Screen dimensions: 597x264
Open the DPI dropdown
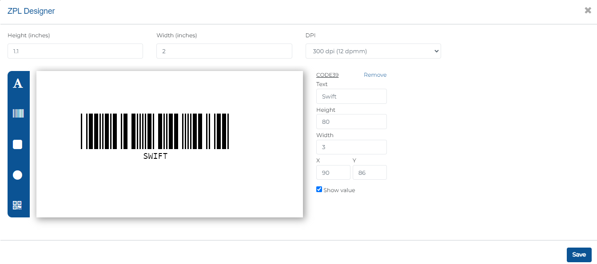373,51
